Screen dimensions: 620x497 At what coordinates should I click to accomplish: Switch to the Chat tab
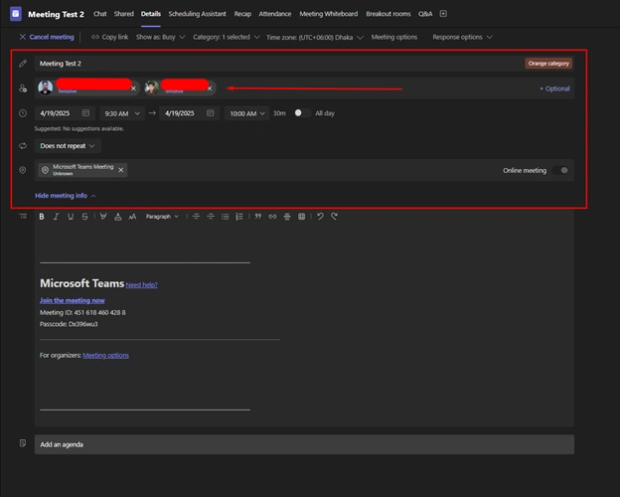100,14
